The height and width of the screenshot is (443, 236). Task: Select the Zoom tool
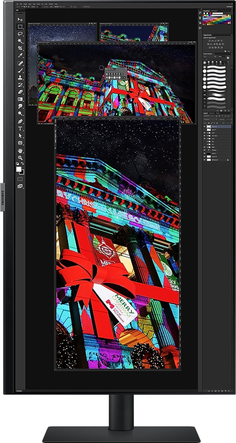coord(20,158)
